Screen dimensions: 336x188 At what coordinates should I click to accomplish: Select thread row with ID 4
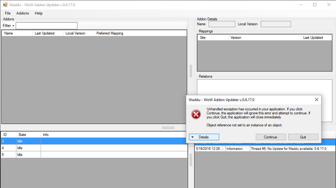(x=94, y=148)
